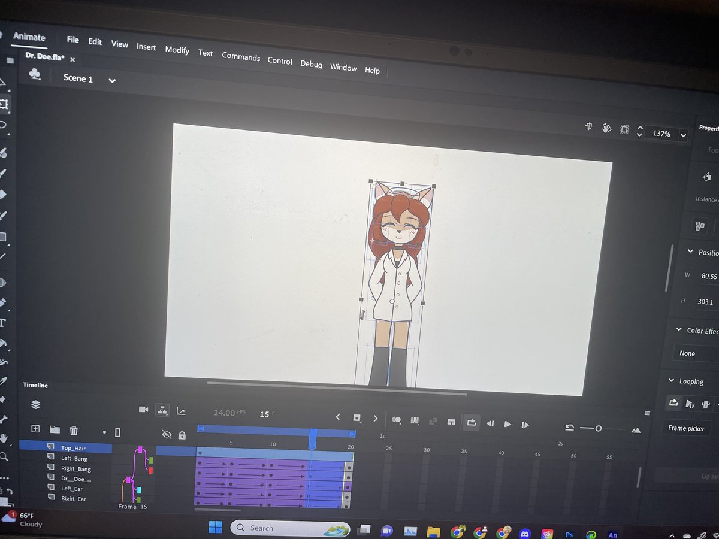Viewport: 719px width, 539px height.
Task: Toggle clip content outside stage
Action: coord(624,129)
